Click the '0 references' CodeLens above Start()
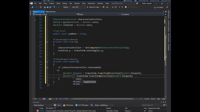 pos(73,40)
